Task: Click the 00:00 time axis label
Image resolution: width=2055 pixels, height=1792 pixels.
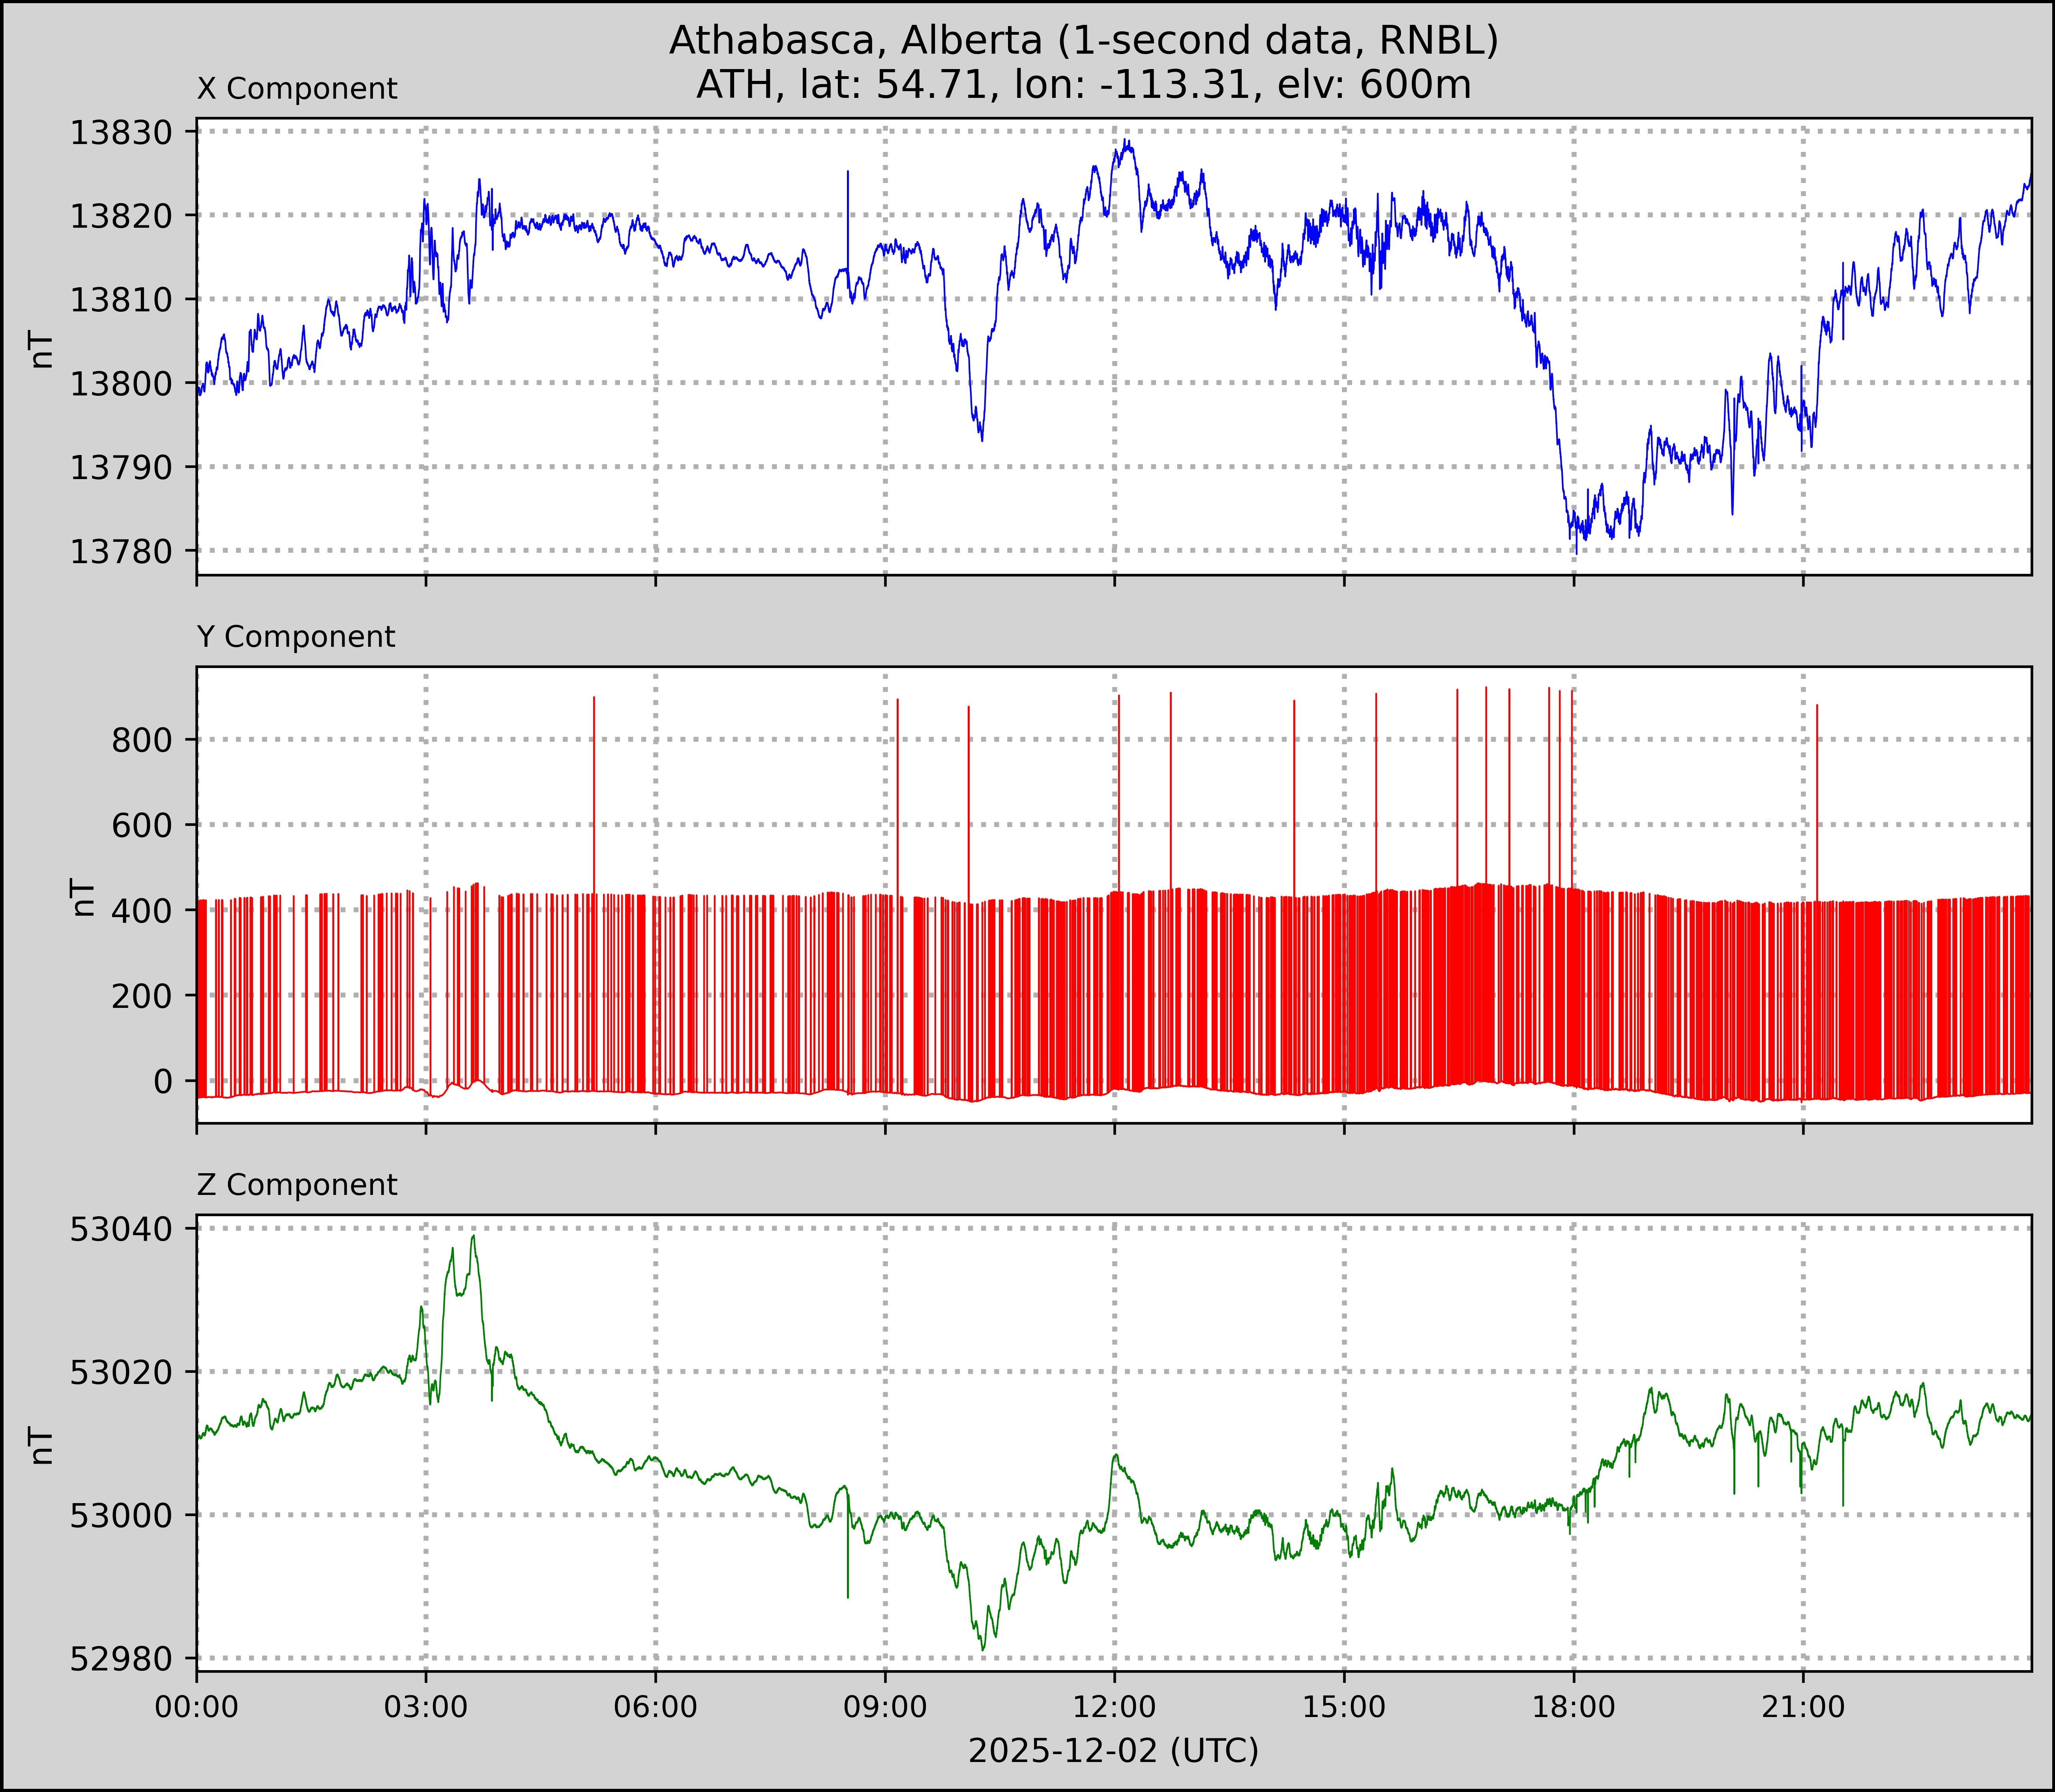Action: tap(197, 1707)
